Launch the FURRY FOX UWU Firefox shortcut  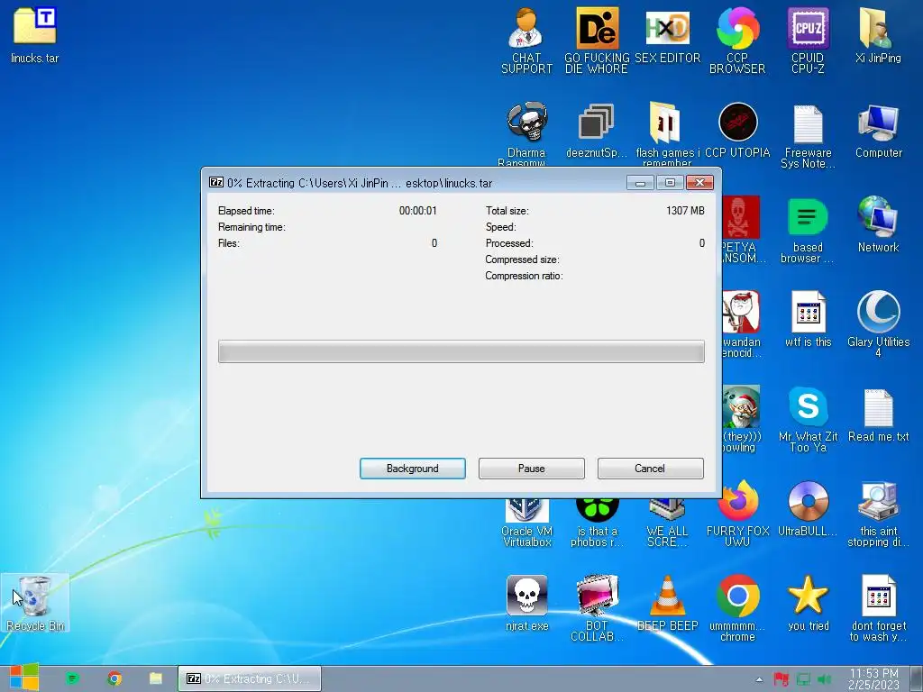click(x=737, y=514)
